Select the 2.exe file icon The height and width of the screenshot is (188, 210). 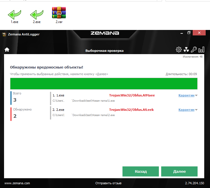(37, 15)
